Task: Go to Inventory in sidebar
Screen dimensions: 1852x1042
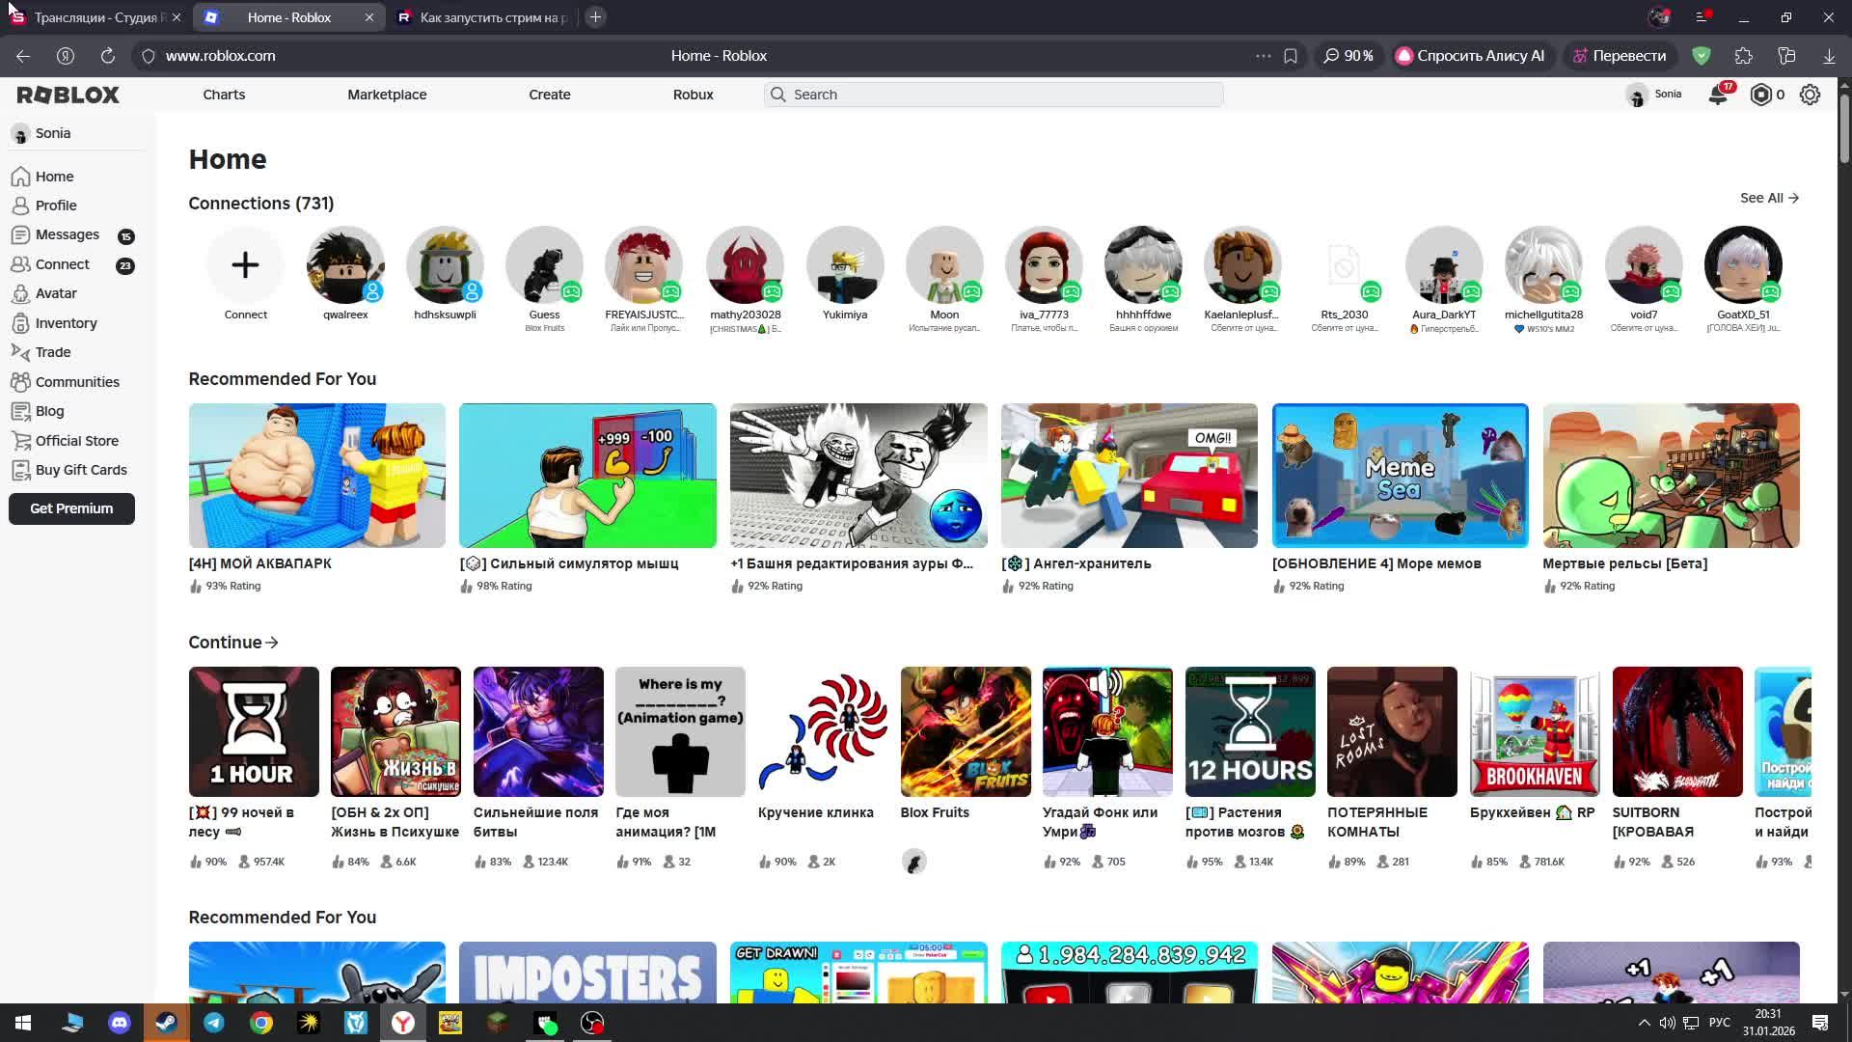Action: click(x=66, y=323)
